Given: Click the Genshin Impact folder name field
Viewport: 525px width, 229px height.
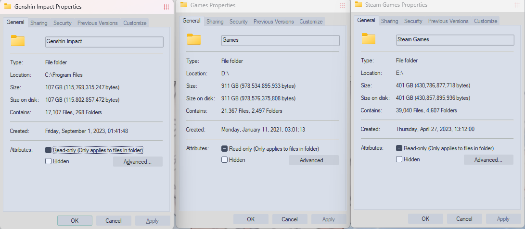Looking at the screenshot, I should coord(104,42).
